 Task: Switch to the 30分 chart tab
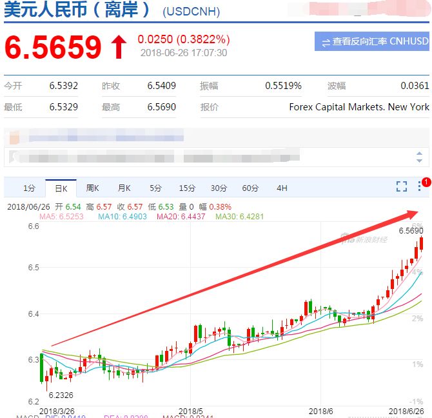219,188
